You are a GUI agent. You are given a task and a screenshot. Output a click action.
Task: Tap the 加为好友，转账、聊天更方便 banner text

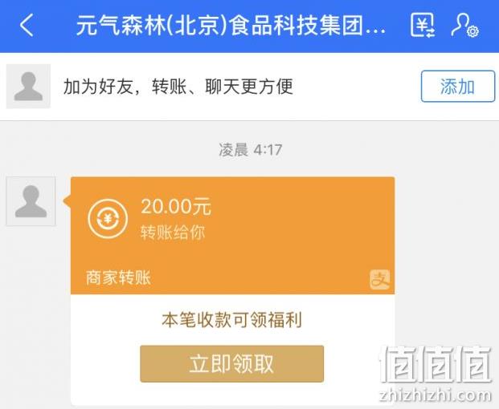click(x=178, y=87)
